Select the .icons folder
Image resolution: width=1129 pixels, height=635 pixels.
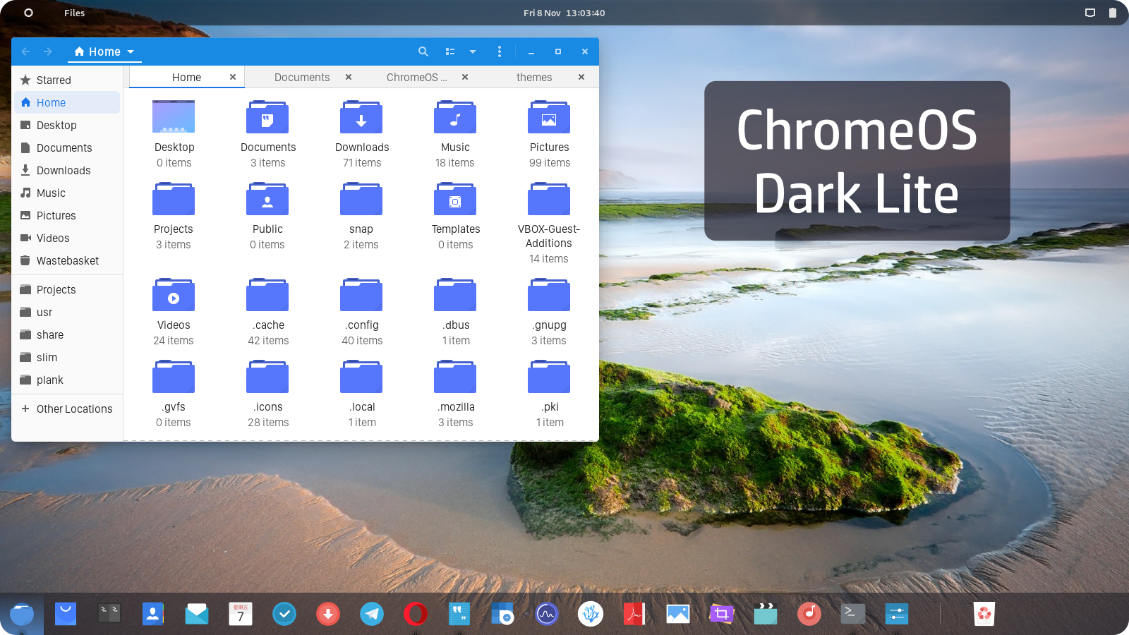coord(267,376)
